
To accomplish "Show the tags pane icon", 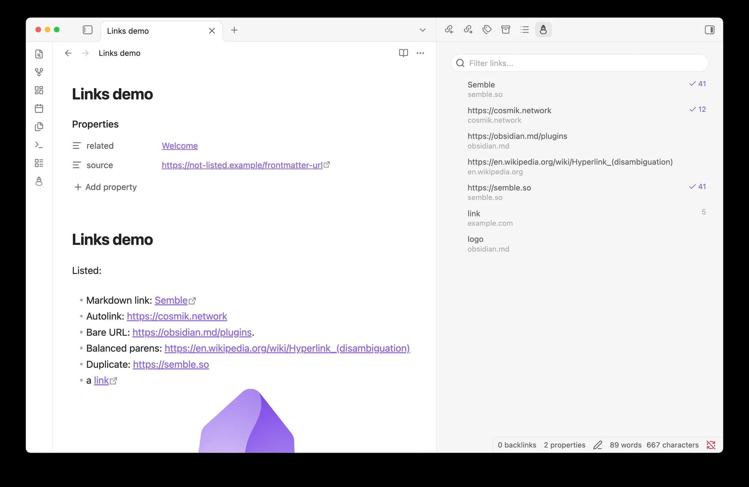I will click(487, 30).
